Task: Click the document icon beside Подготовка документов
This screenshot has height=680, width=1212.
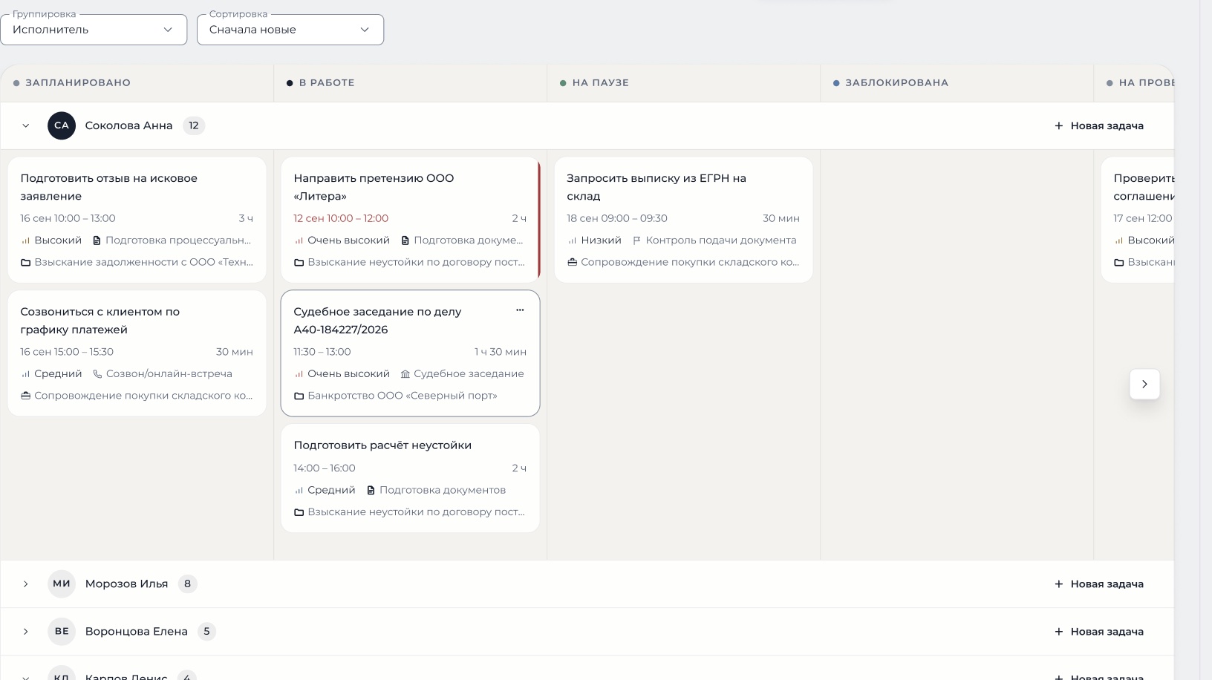Action: 371,490
